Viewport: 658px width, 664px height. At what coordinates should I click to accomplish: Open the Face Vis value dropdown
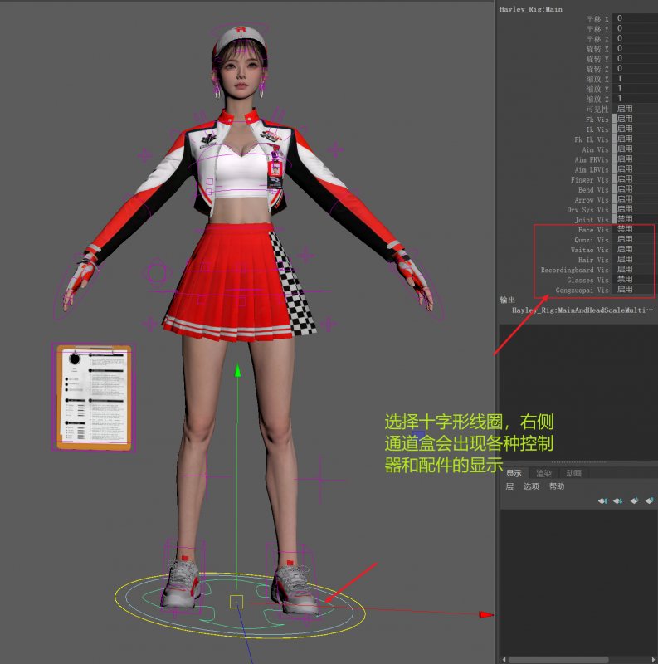635,230
